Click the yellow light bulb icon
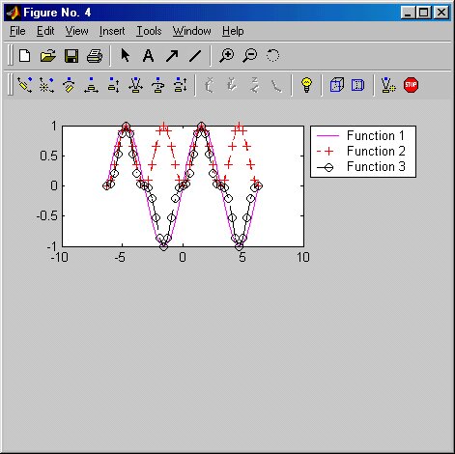Image resolution: width=455 pixels, height=454 pixels. 306,85
